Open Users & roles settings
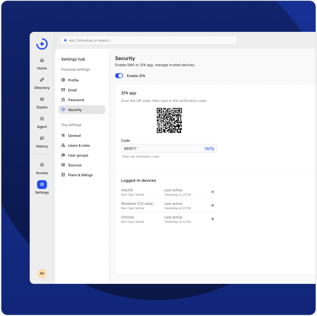Image resolution: width=317 pixels, height=316 pixels. pos(79,146)
